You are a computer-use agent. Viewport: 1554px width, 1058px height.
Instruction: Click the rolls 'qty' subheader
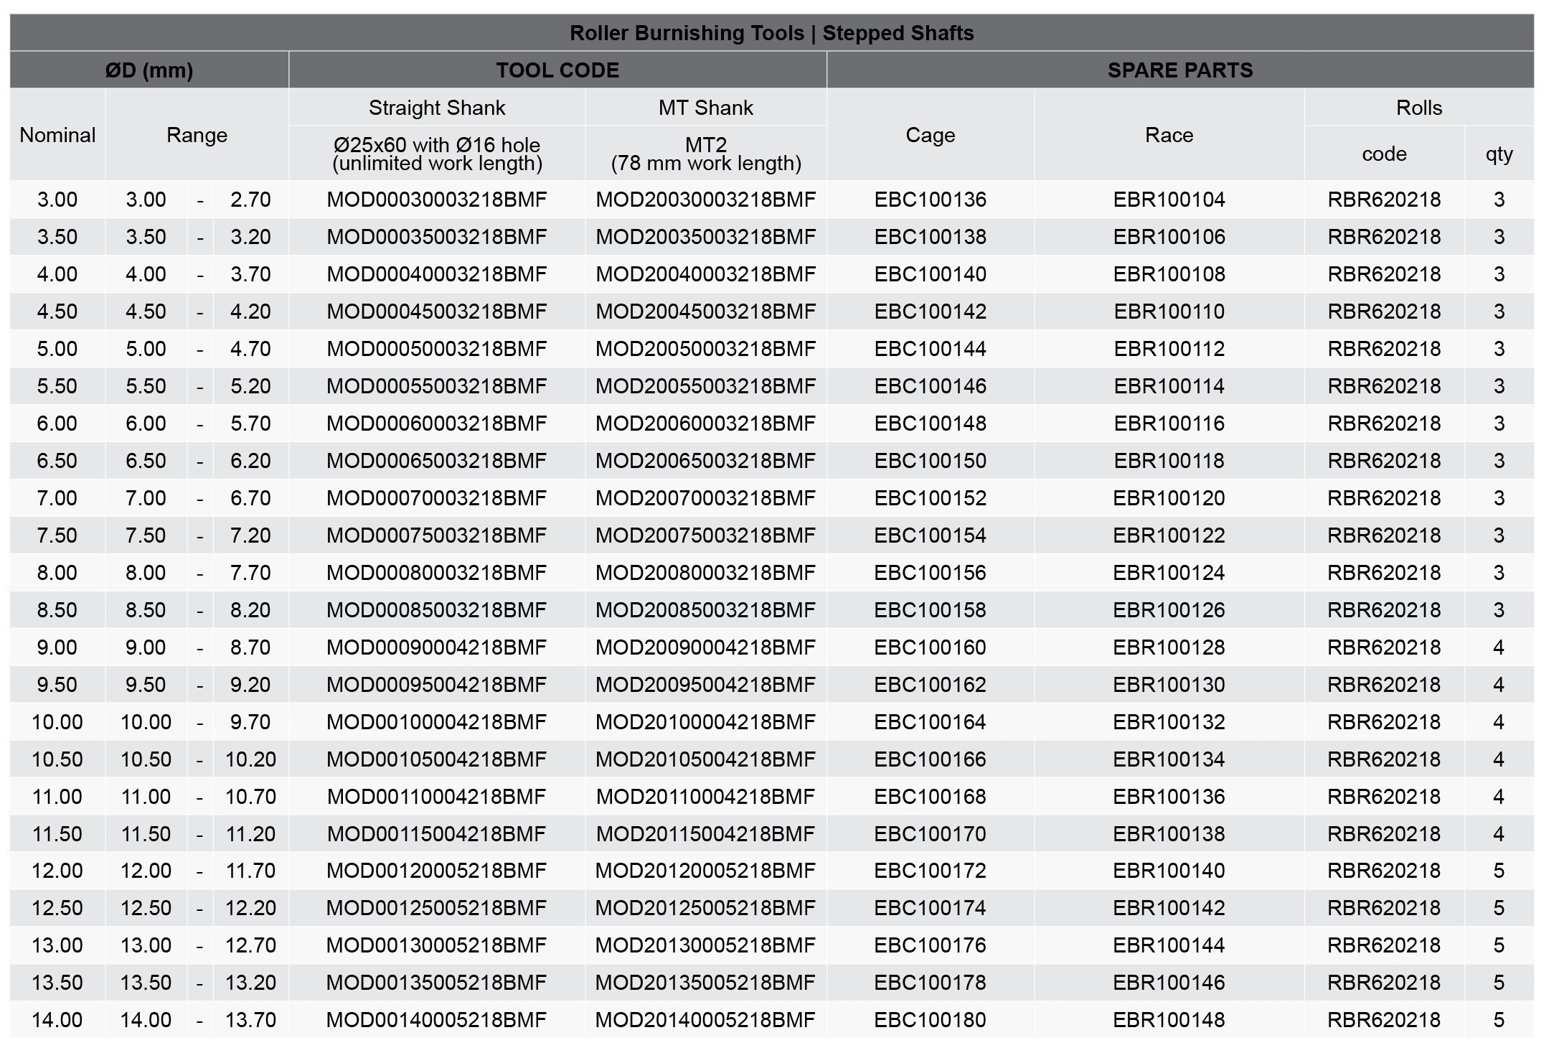1499,154
